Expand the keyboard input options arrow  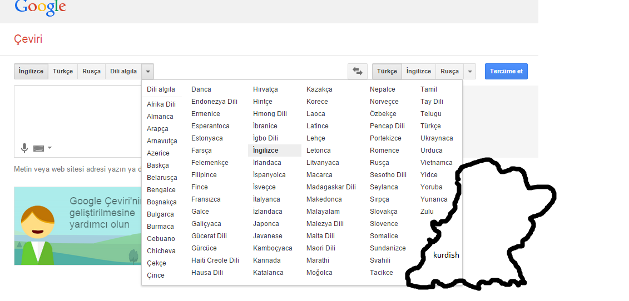click(50, 148)
